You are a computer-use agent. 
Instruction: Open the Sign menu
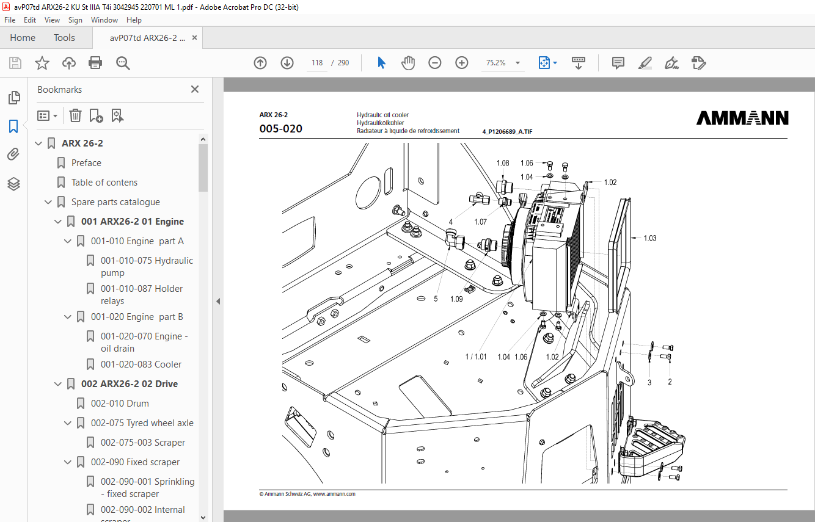(x=75, y=20)
